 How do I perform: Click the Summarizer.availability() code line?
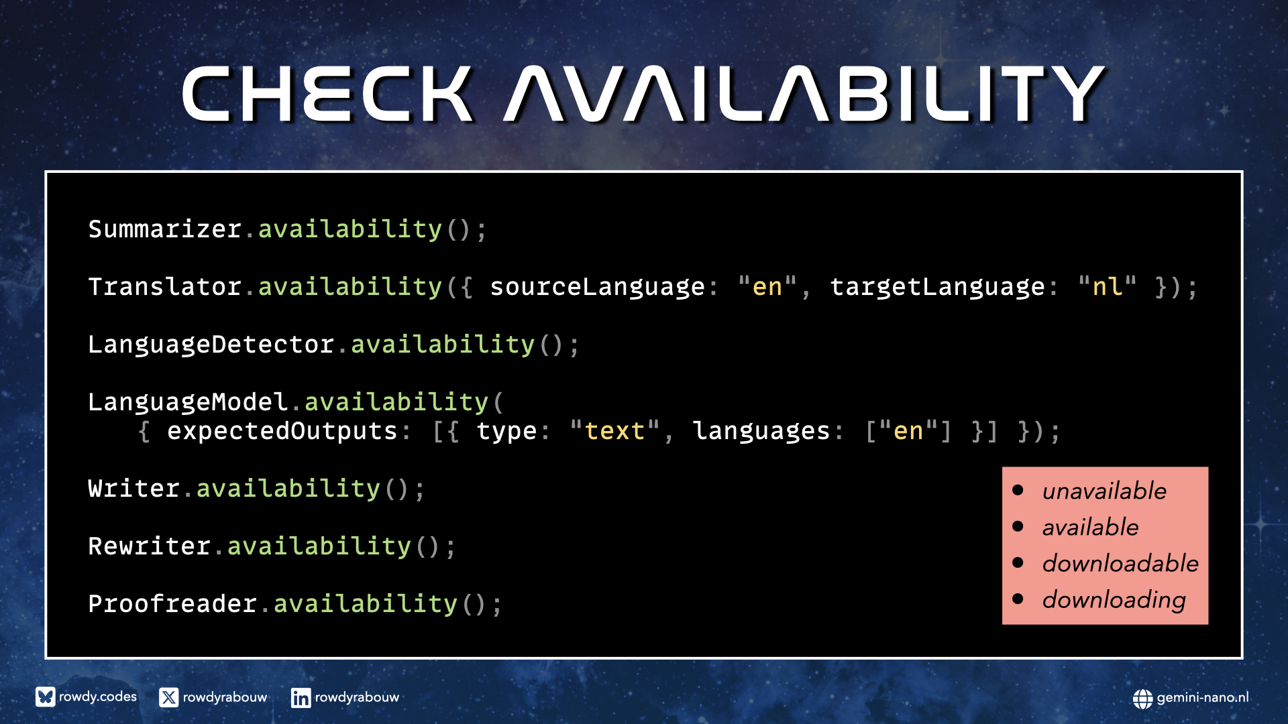(x=287, y=229)
